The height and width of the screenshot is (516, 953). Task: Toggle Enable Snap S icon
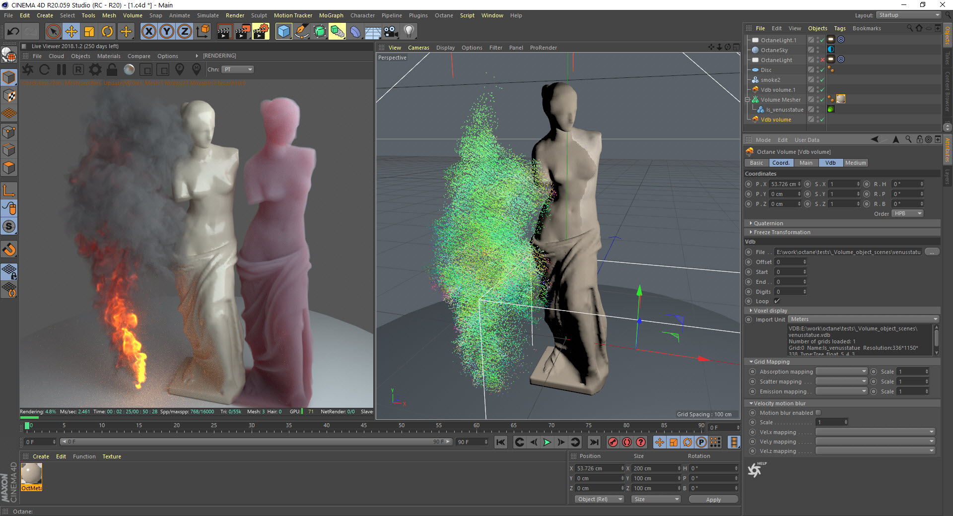(x=9, y=227)
